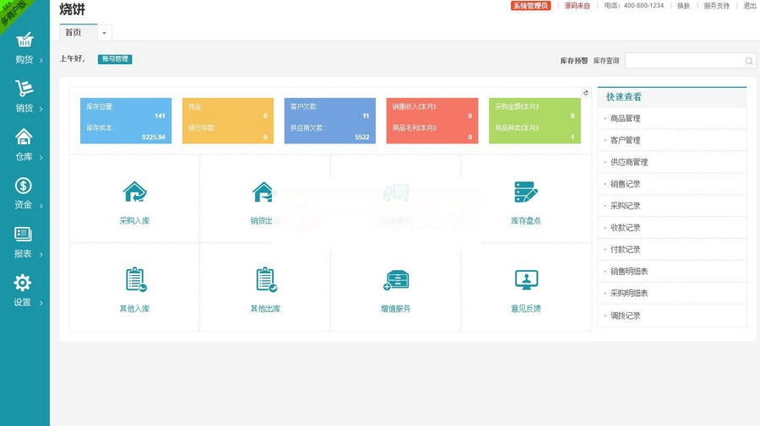The image size is (760, 426).
Task: Click the refresh icon above the stat cards
Action: click(x=586, y=93)
